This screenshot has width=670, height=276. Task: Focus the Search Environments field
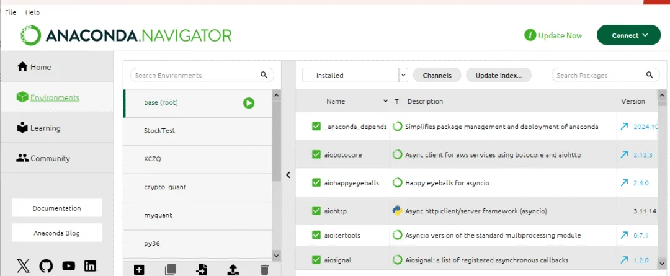(202, 75)
